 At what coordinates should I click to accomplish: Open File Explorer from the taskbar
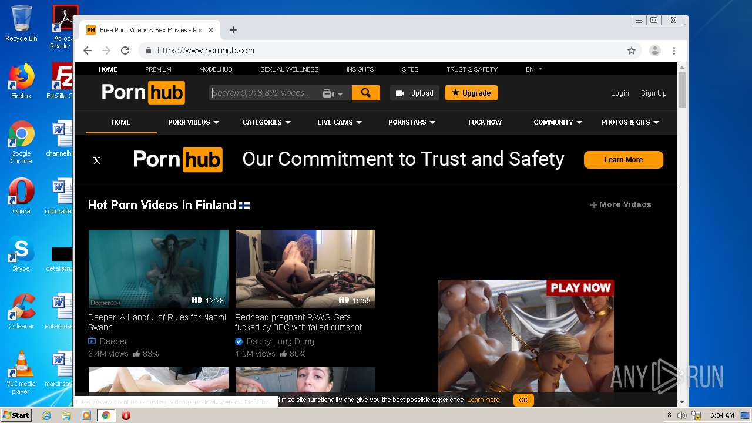66,415
